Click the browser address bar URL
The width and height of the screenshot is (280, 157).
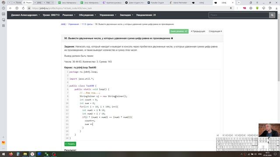(x=62, y=8)
